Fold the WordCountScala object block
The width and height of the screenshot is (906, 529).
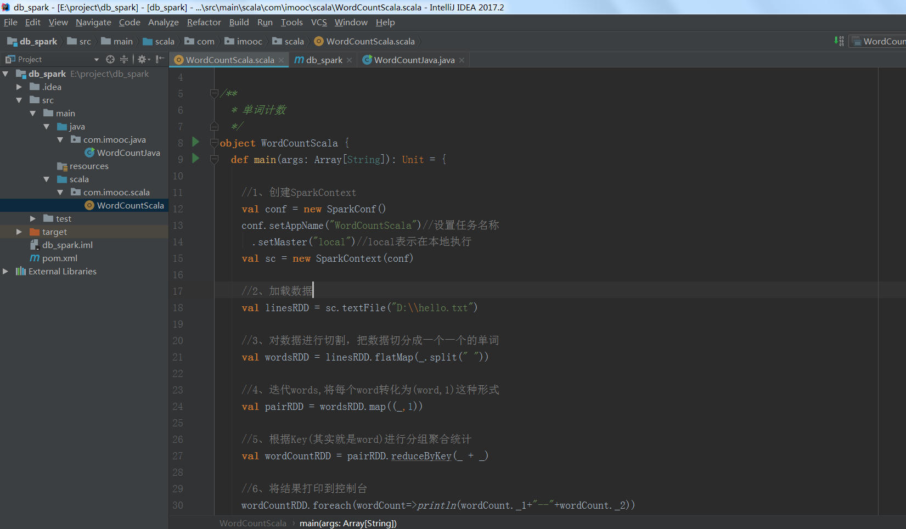tap(214, 143)
